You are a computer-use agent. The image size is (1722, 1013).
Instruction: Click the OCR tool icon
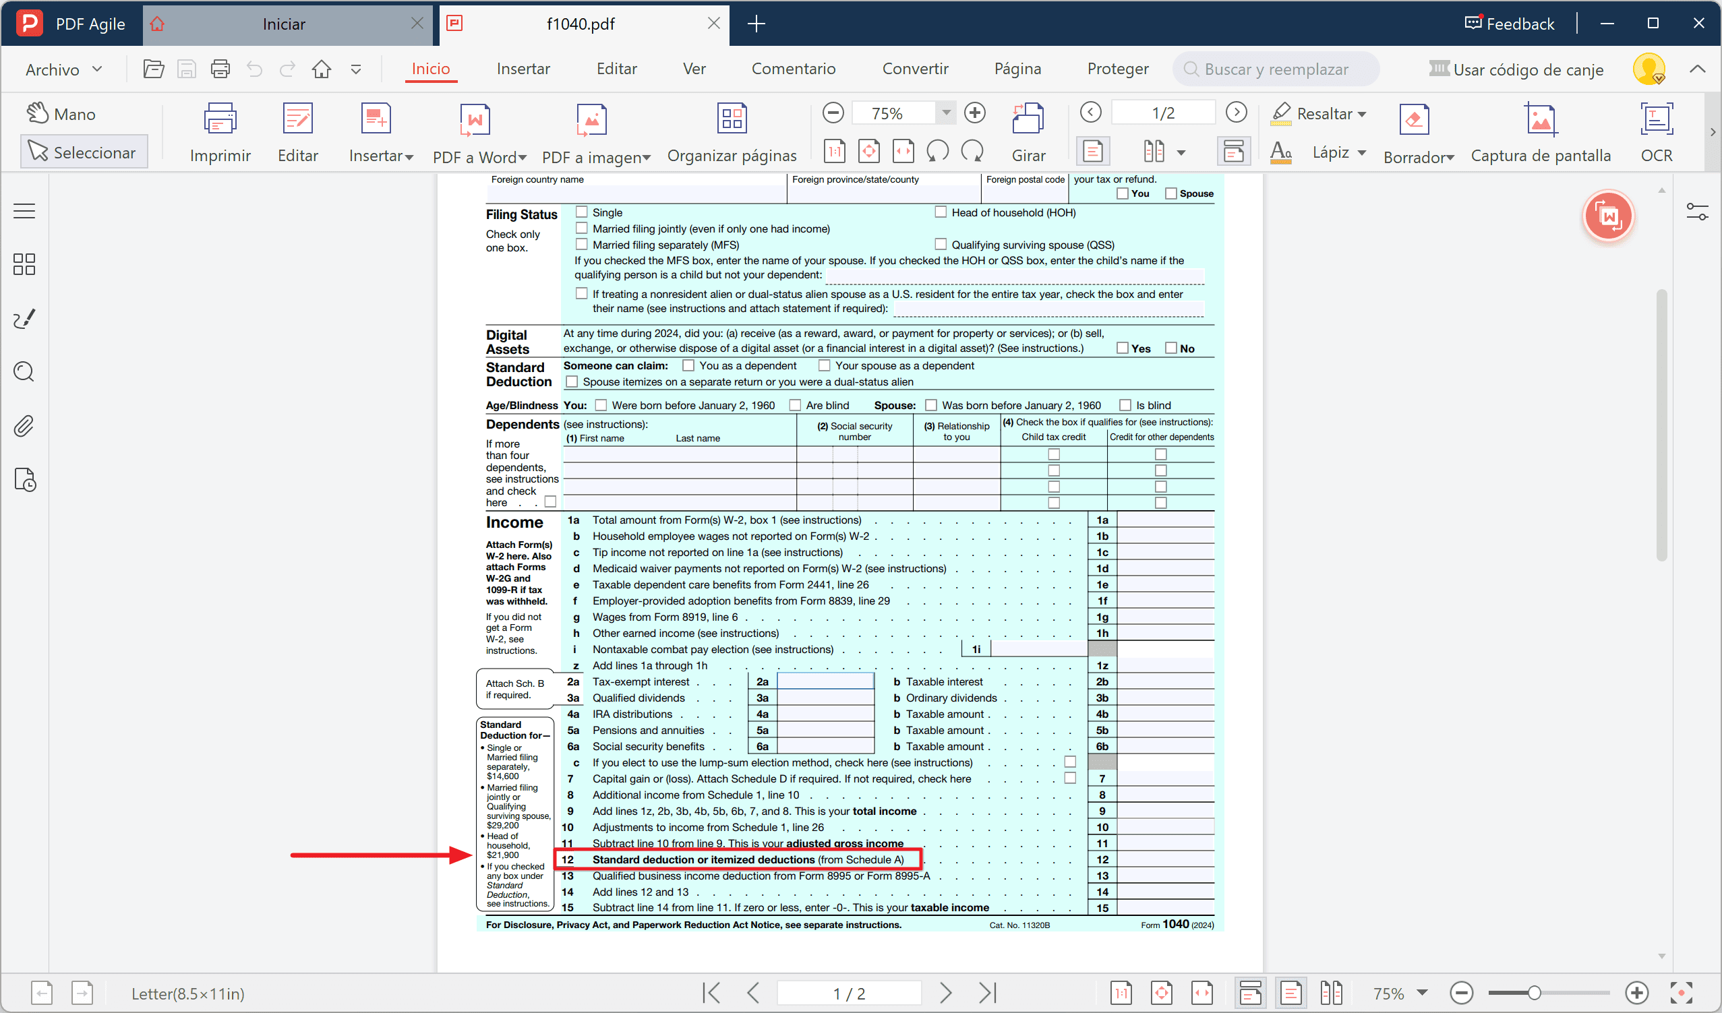[x=1656, y=119]
